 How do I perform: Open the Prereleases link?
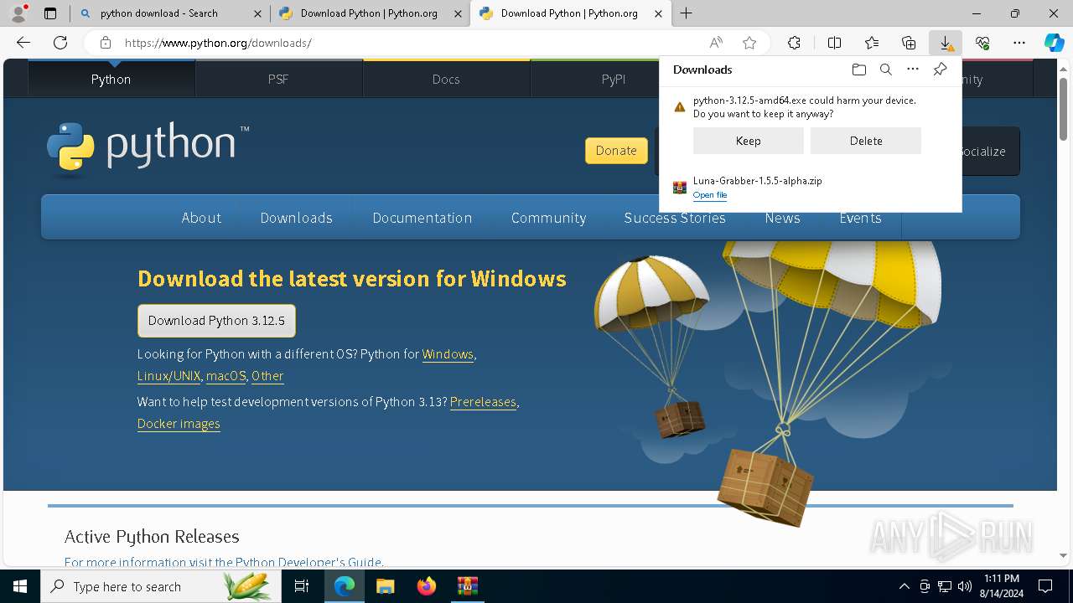(483, 402)
